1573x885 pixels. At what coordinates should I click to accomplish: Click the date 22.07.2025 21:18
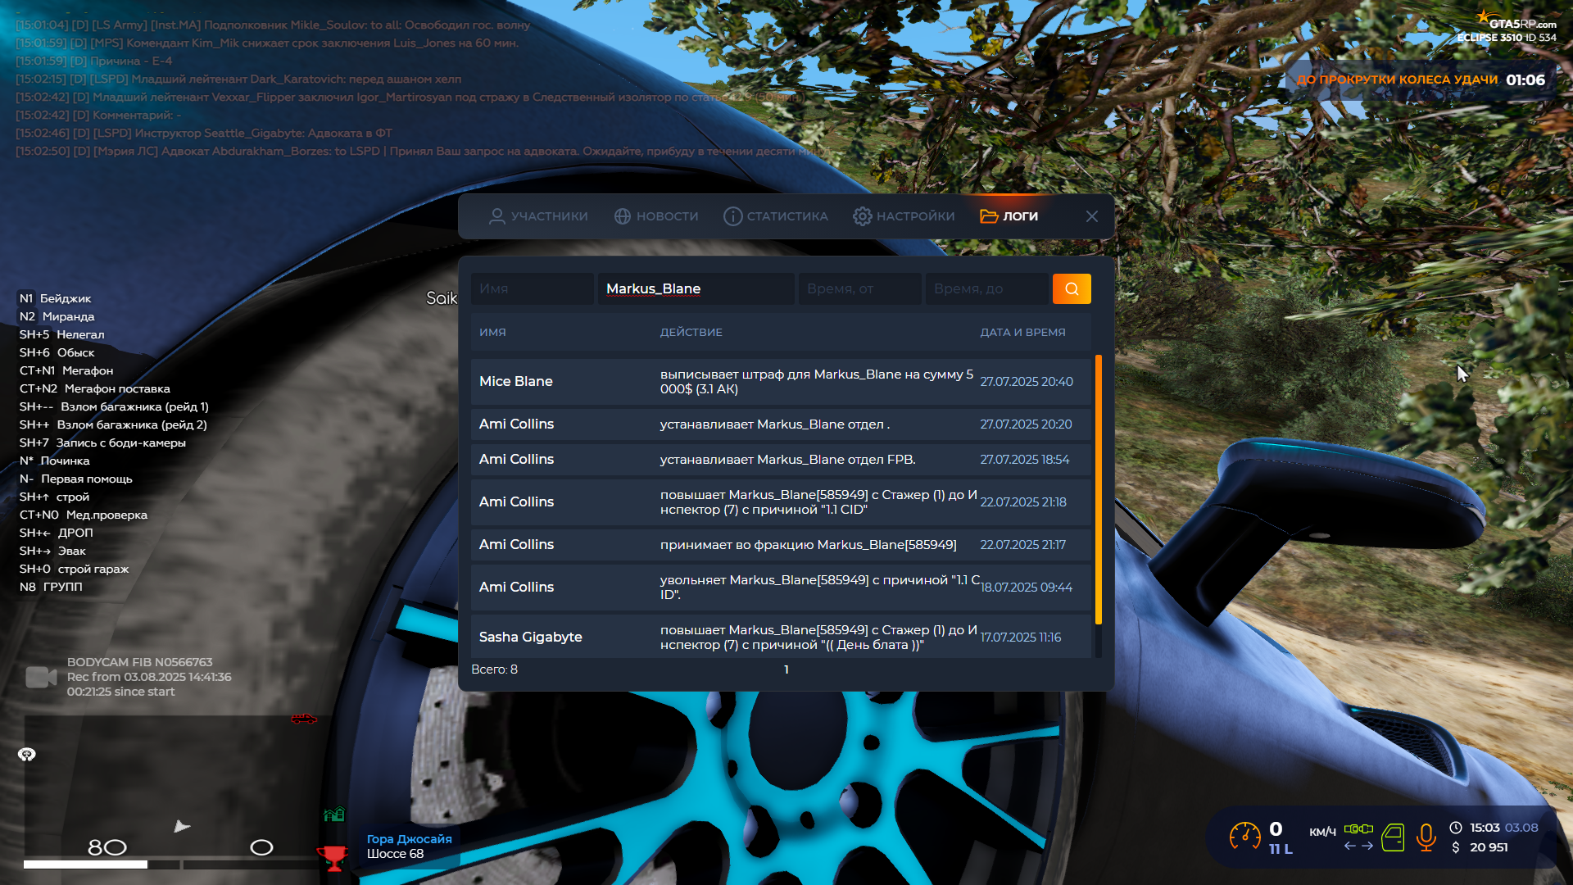[1023, 502]
